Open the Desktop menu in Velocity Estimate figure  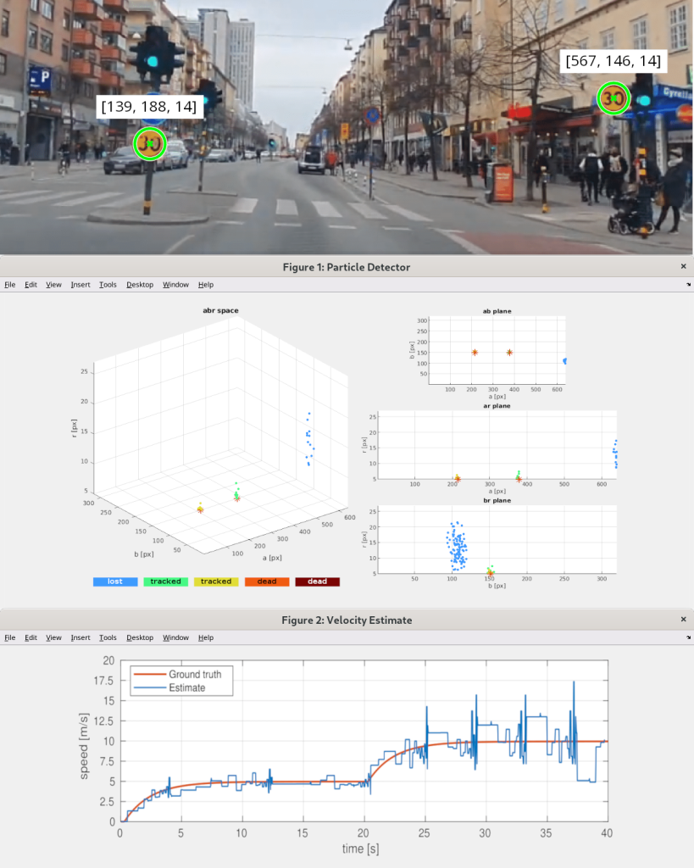(140, 637)
